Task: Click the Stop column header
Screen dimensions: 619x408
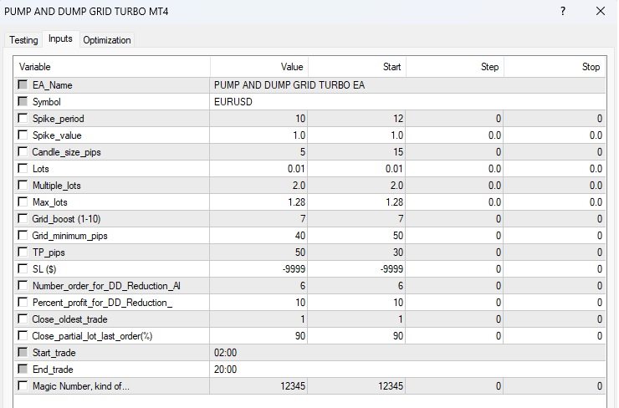Action: [x=555, y=67]
